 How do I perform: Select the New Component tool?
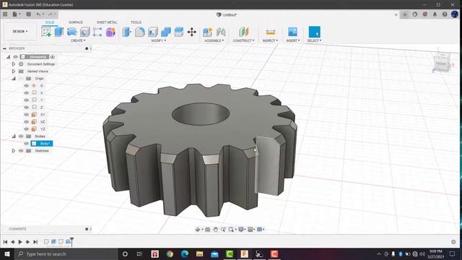pos(207,32)
